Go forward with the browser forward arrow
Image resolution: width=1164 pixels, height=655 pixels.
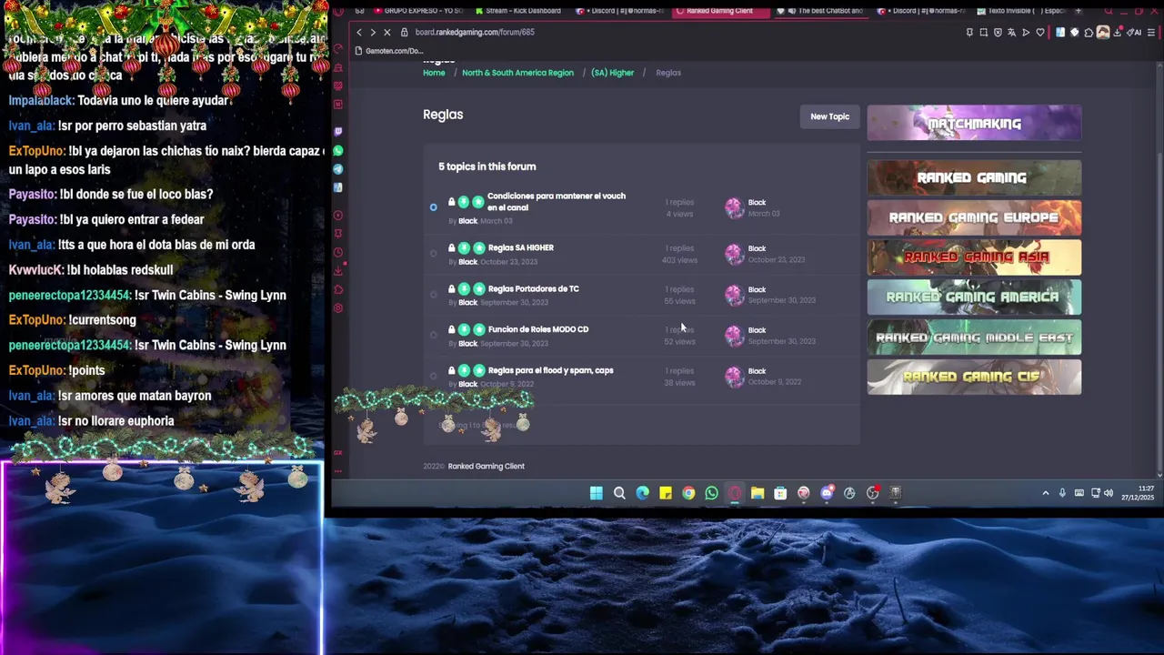tap(373, 32)
